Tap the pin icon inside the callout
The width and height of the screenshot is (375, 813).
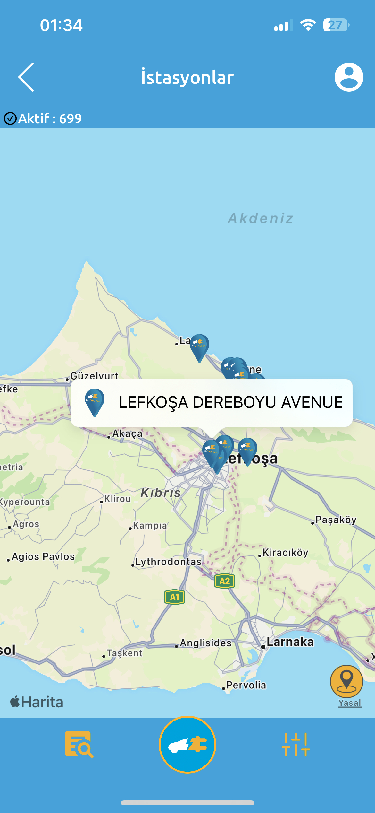point(95,403)
